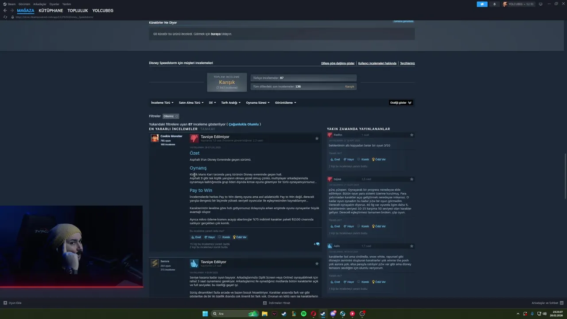Open Kullanıcı incelemeleri hakkında link

[377, 63]
